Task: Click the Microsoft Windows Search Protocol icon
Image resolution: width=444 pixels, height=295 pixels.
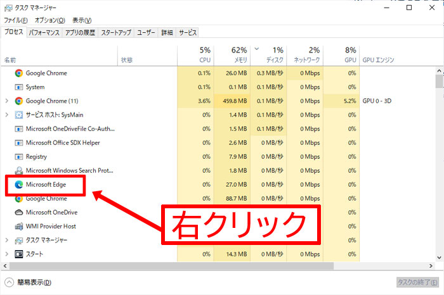Action: tap(18, 170)
